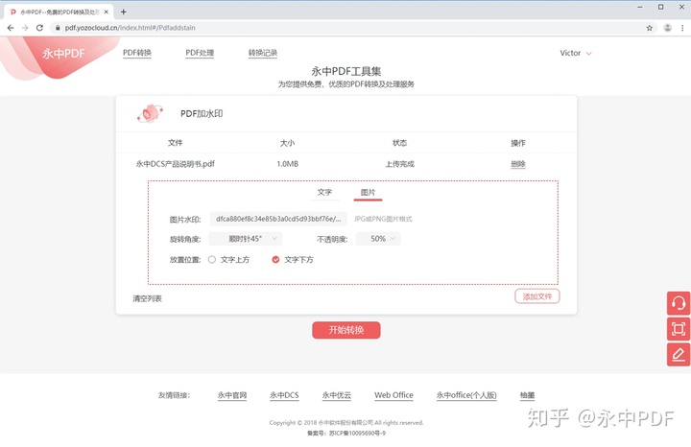The image size is (691, 447).
Task: Select 文字上方 placement radio
Action: click(x=212, y=260)
